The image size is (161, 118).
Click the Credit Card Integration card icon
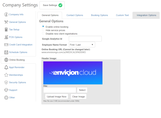click(6, 45)
